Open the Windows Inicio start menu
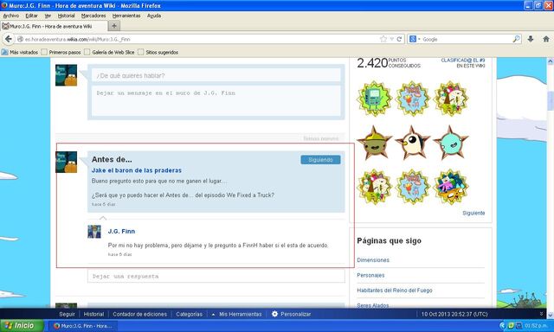554x332 pixels. coord(22,325)
